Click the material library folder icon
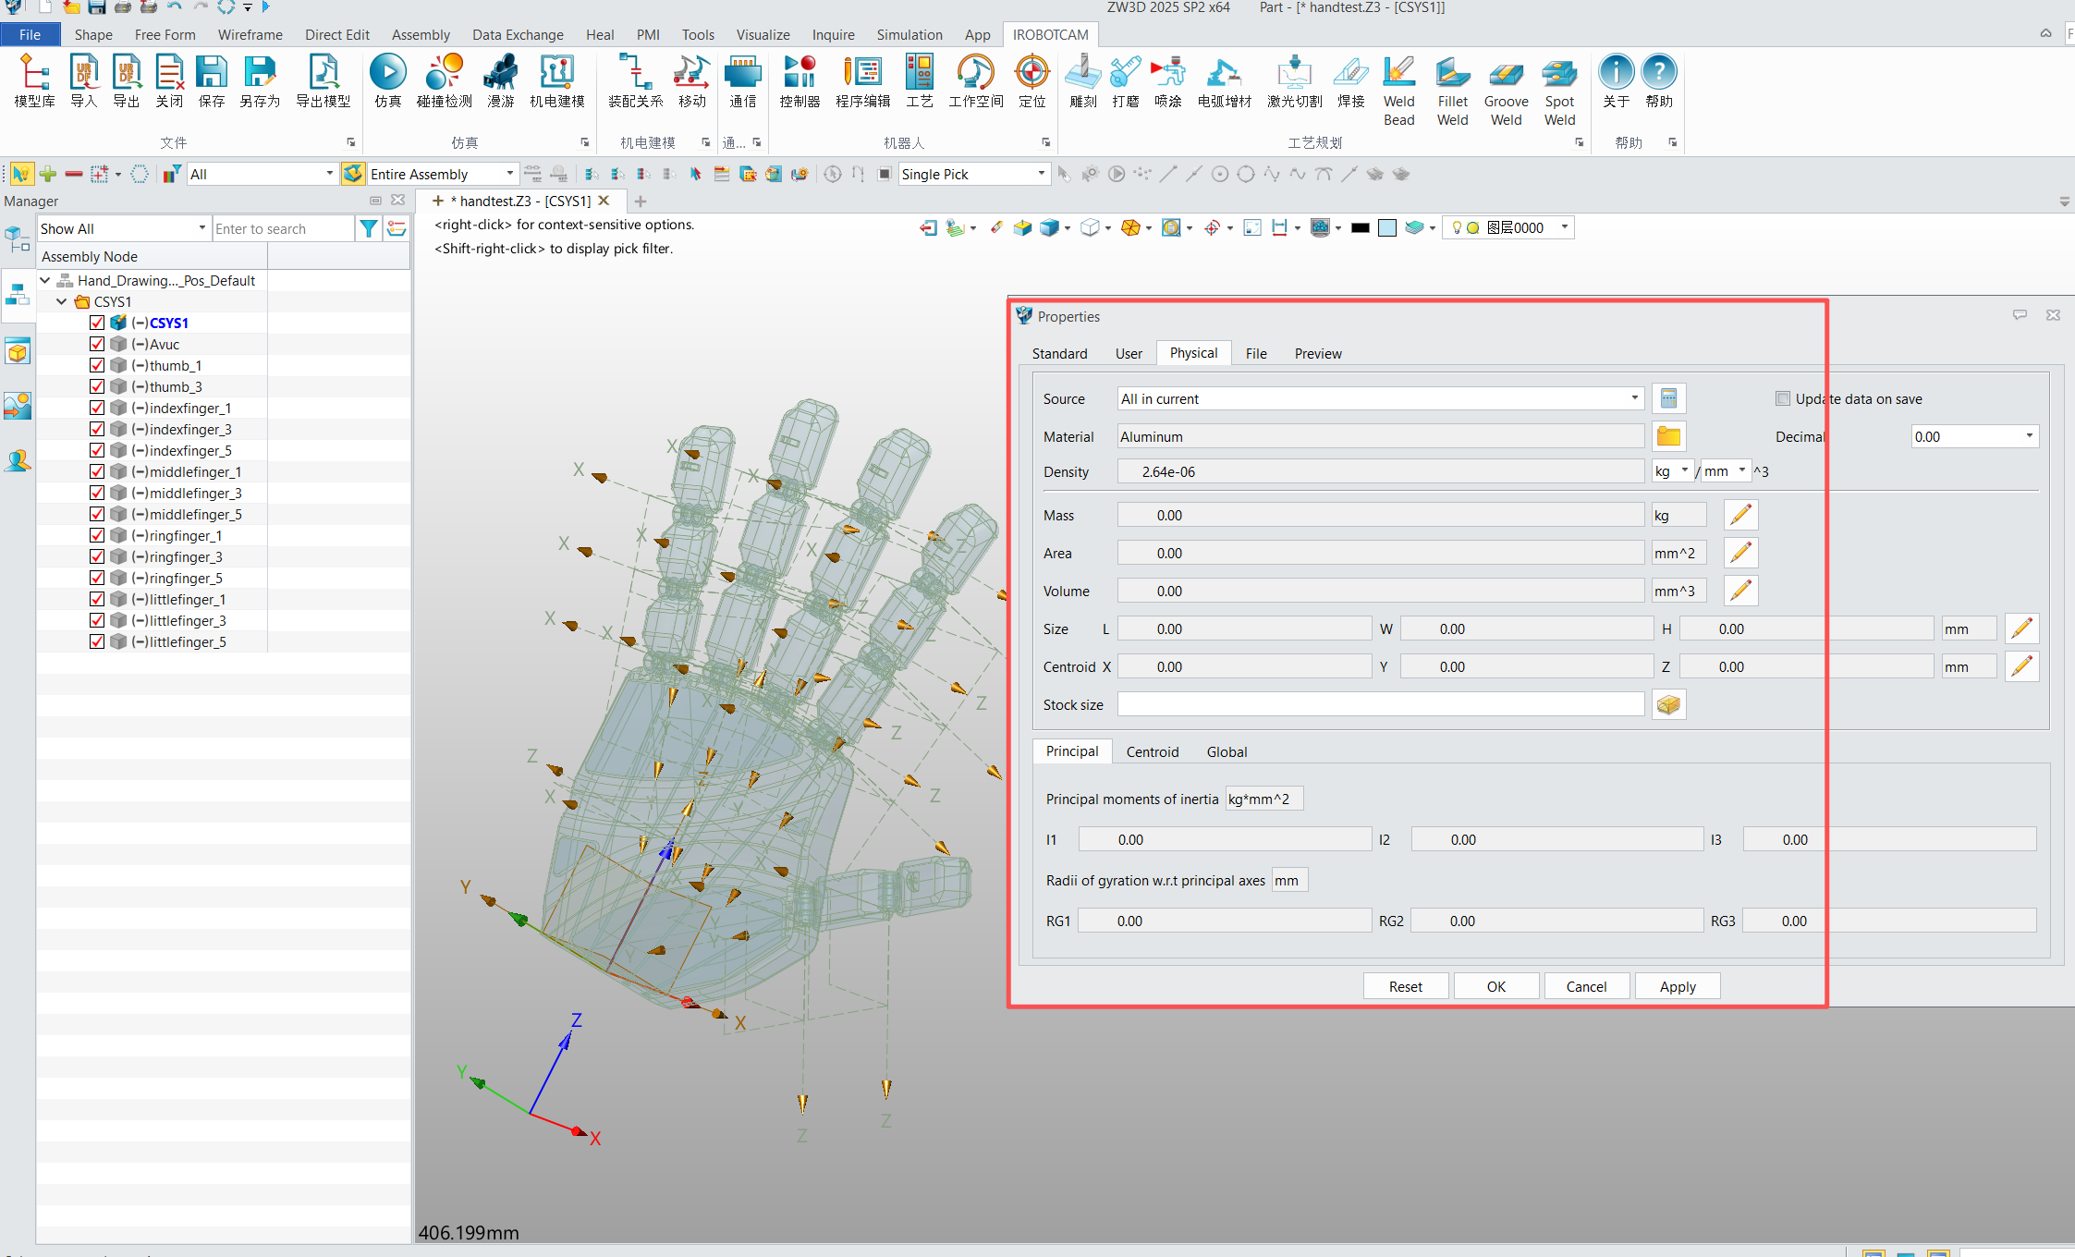Screen dimensions: 2075x1257 (x=1667, y=436)
